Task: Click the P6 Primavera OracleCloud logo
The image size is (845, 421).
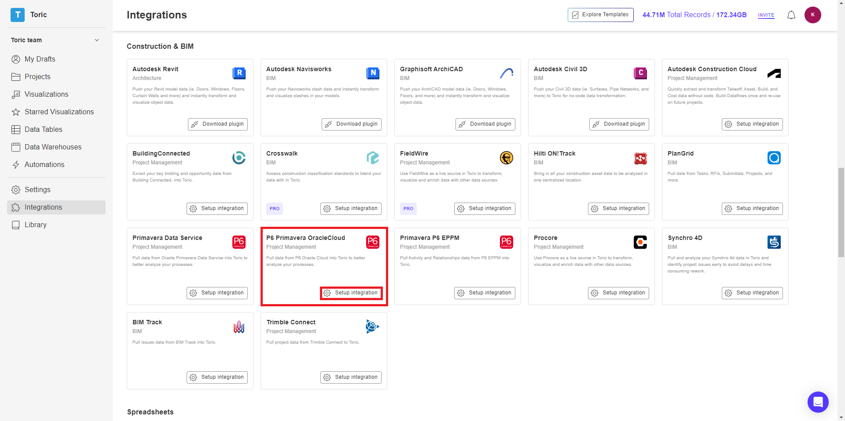Action: (x=373, y=242)
